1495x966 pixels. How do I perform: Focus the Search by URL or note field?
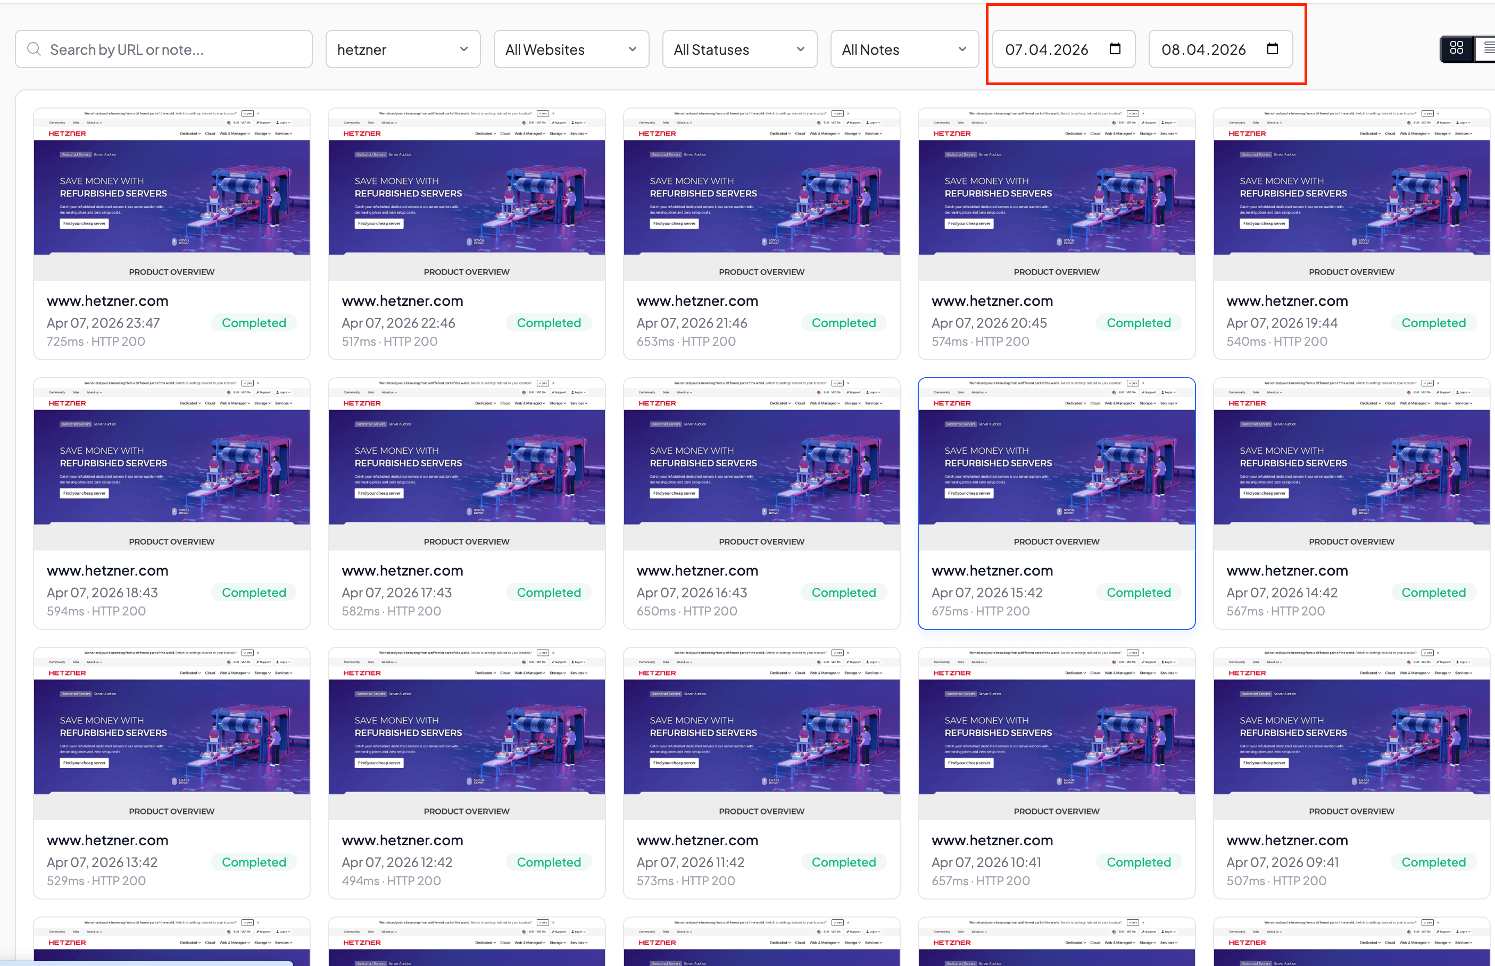point(164,49)
